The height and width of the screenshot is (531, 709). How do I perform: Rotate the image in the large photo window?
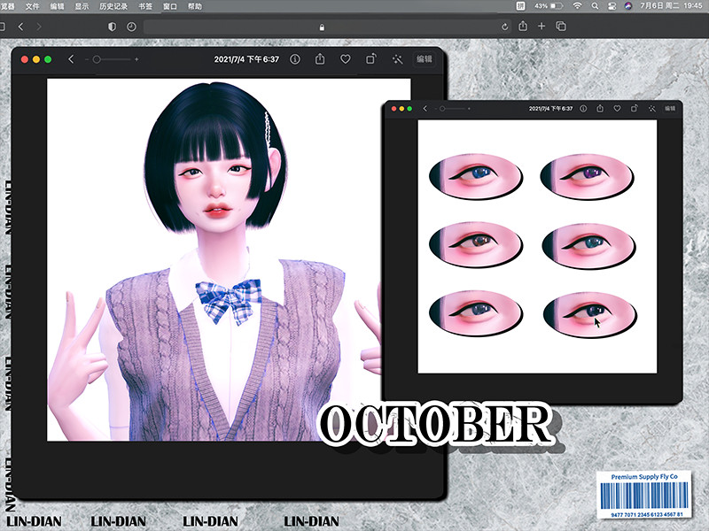(x=370, y=59)
